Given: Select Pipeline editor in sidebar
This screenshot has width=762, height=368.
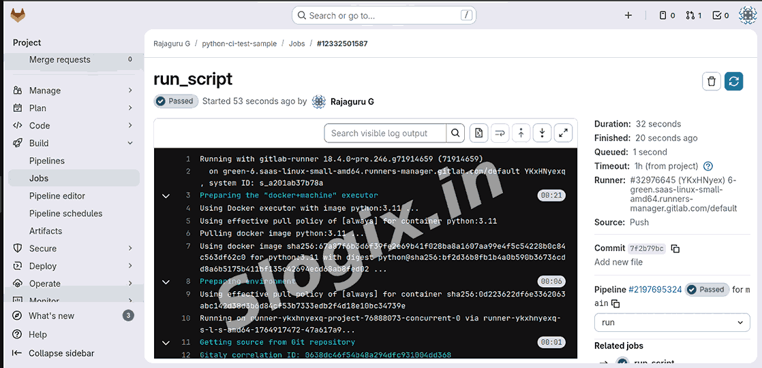Looking at the screenshot, I should (x=57, y=196).
